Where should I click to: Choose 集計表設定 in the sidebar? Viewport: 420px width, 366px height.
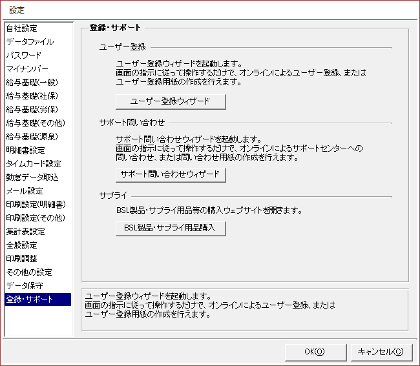pos(26,232)
